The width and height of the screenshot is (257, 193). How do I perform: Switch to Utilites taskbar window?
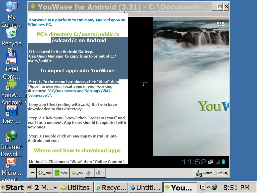[x=76, y=187]
